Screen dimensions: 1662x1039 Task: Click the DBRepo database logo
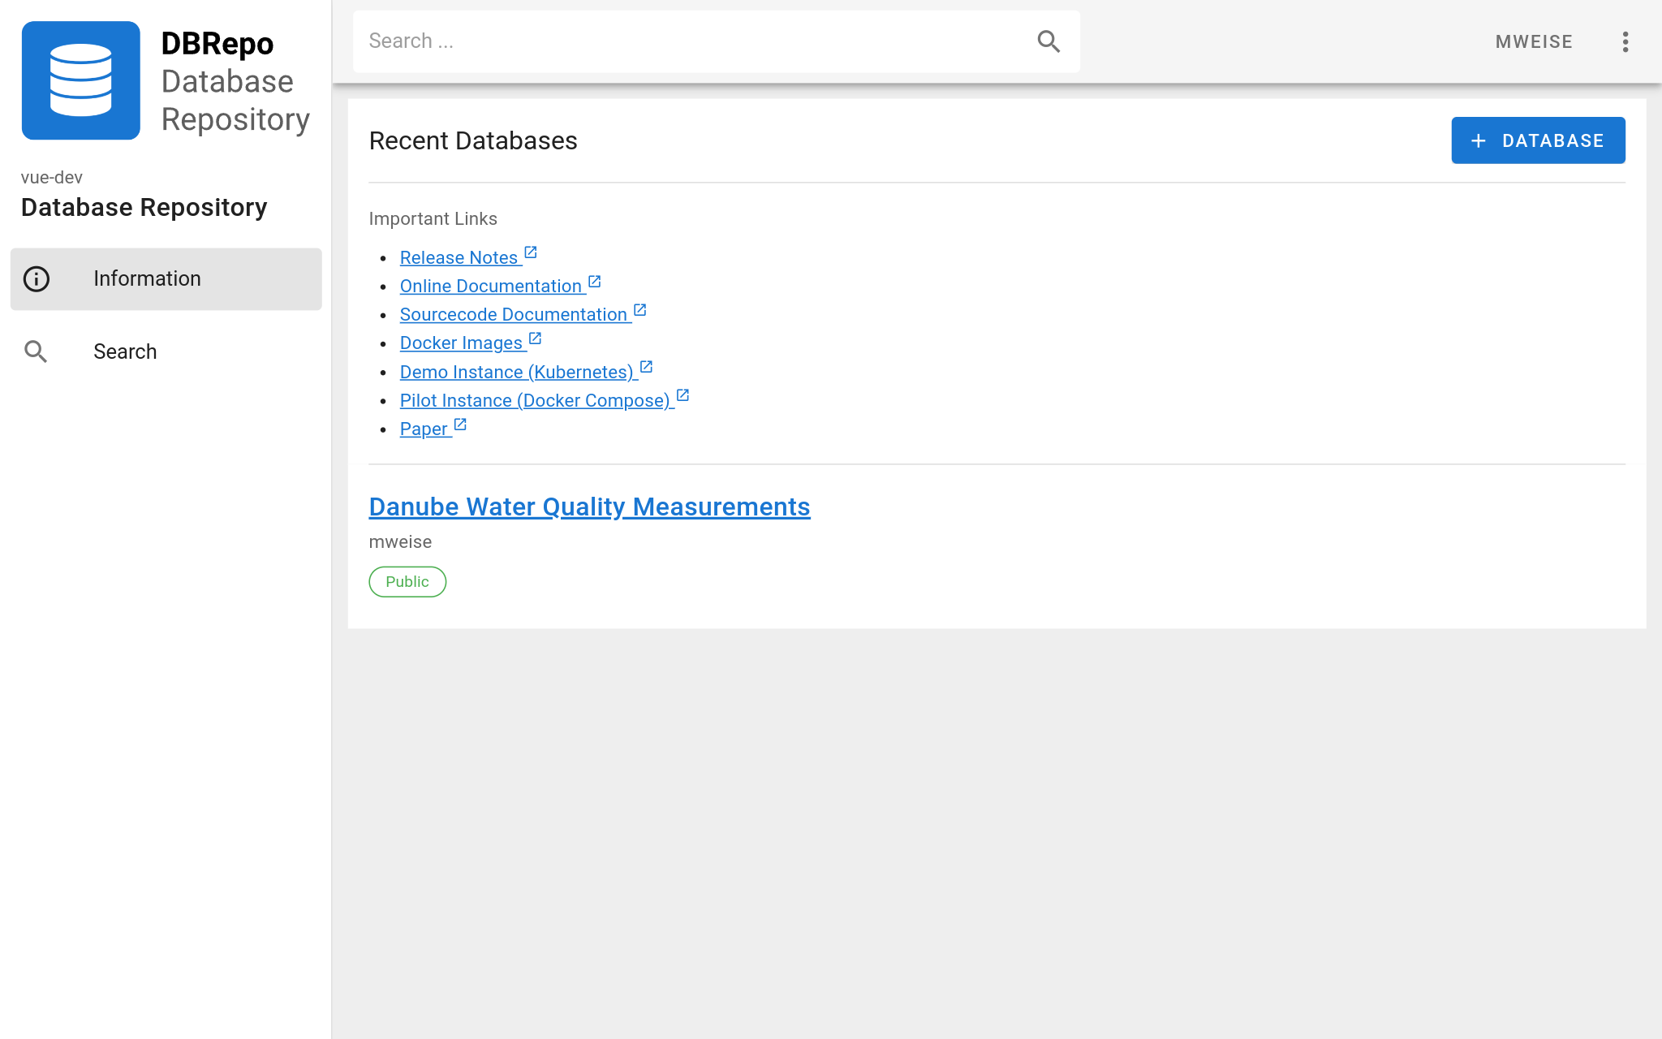click(x=80, y=80)
